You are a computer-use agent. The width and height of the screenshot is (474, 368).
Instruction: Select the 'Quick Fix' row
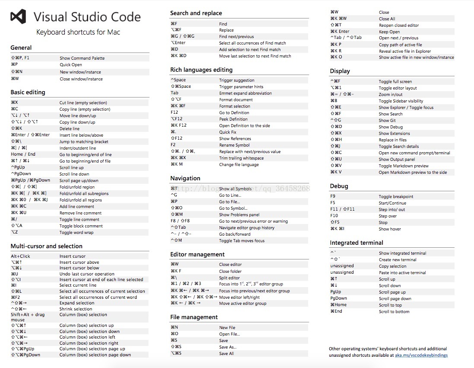coord(239,132)
